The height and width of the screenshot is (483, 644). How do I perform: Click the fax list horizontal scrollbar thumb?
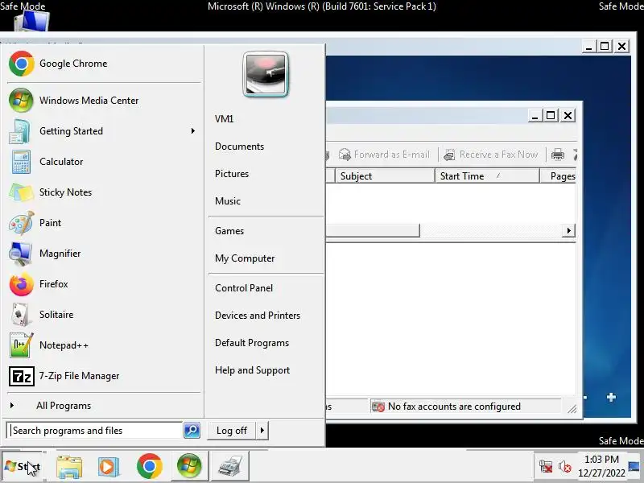pyautogui.click(x=373, y=230)
